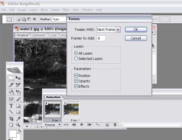Select the Zoom tool
This screenshot has height=140, width=182.
[x=18, y=125]
